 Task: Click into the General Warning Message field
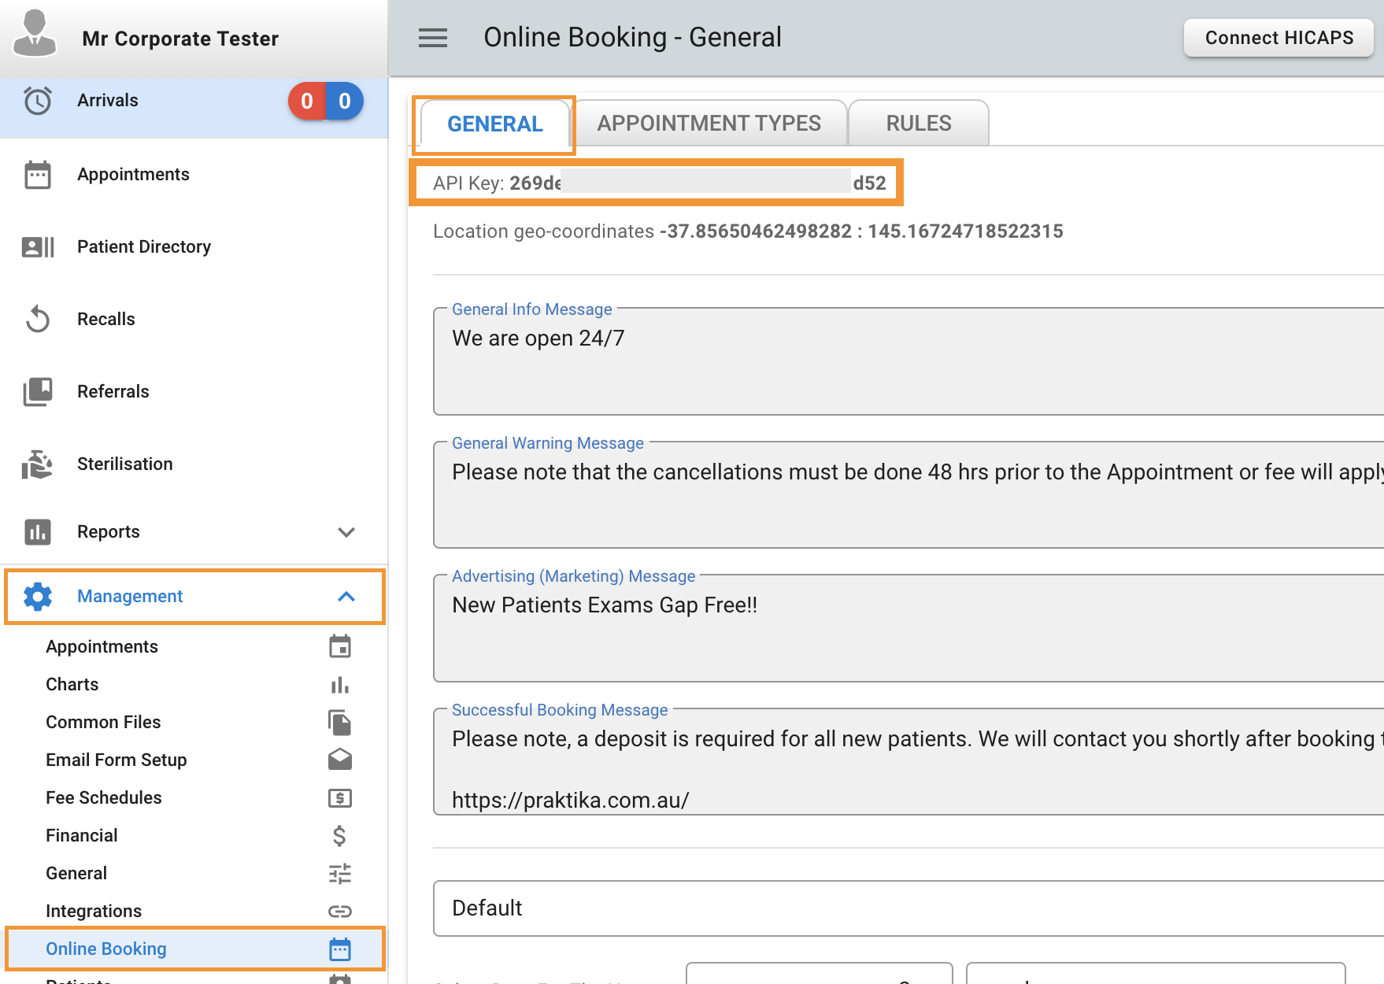point(908,494)
